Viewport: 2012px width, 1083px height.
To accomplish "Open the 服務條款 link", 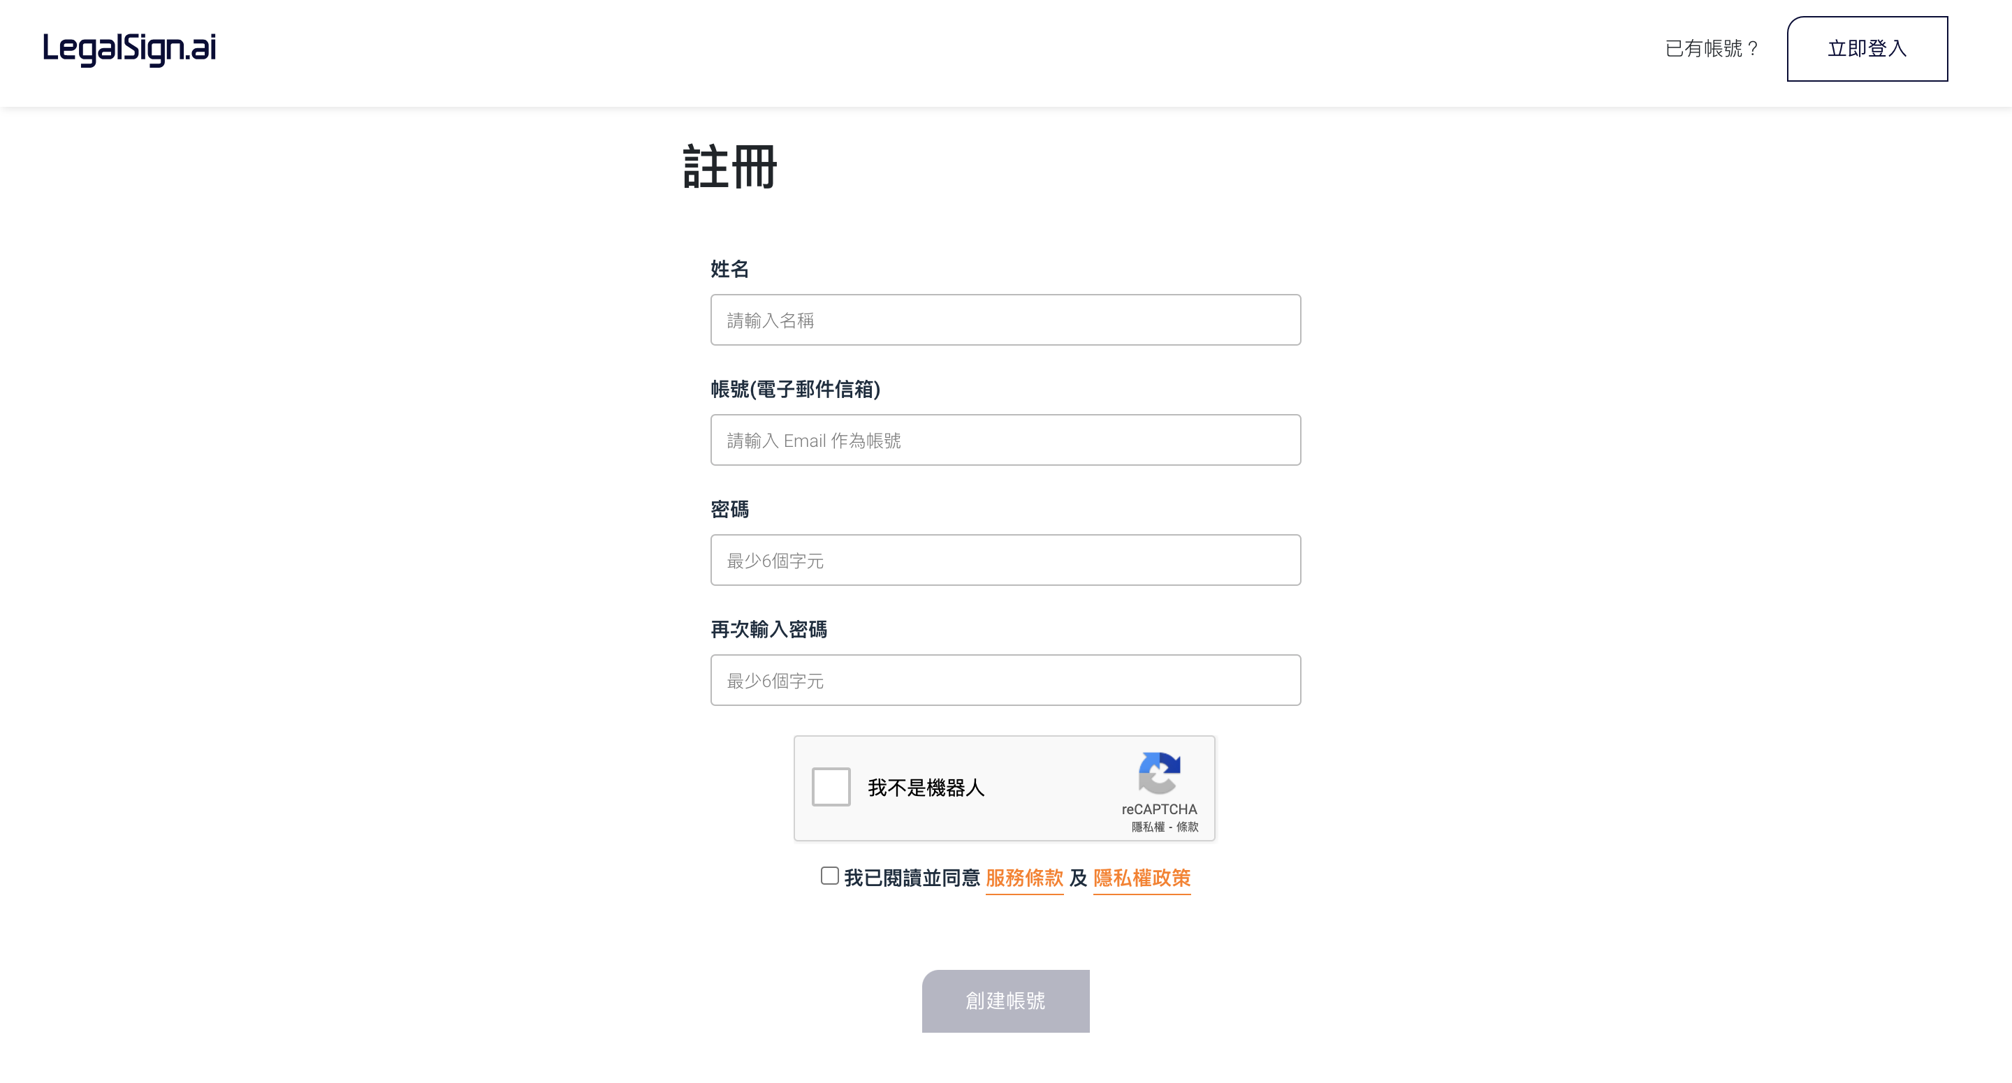I will (1025, 878).
